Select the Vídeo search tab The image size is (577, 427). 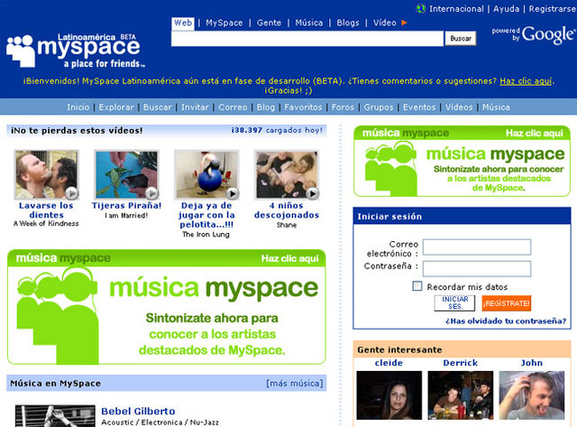pos(385,23)
